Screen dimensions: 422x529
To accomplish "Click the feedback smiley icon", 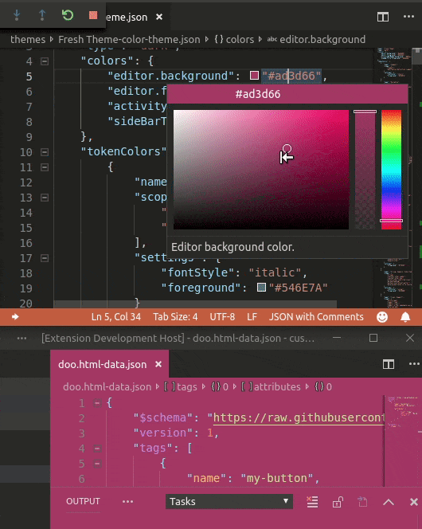I will click(x=382, y=317).
